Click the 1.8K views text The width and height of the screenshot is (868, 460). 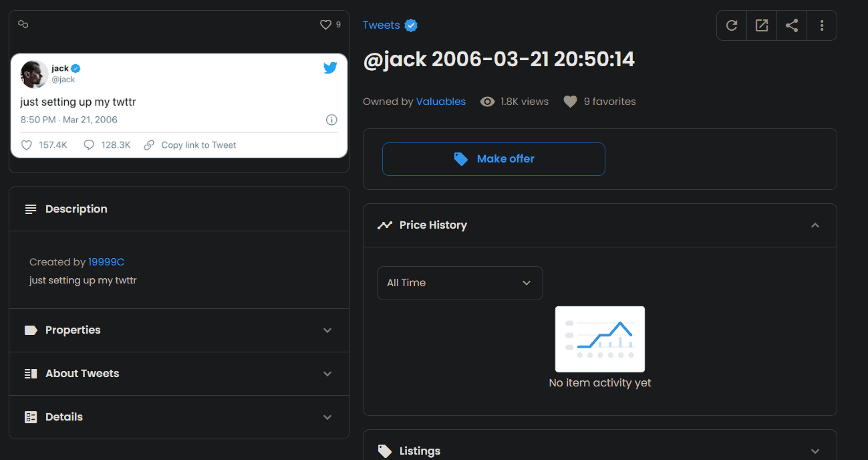(525, 102)
